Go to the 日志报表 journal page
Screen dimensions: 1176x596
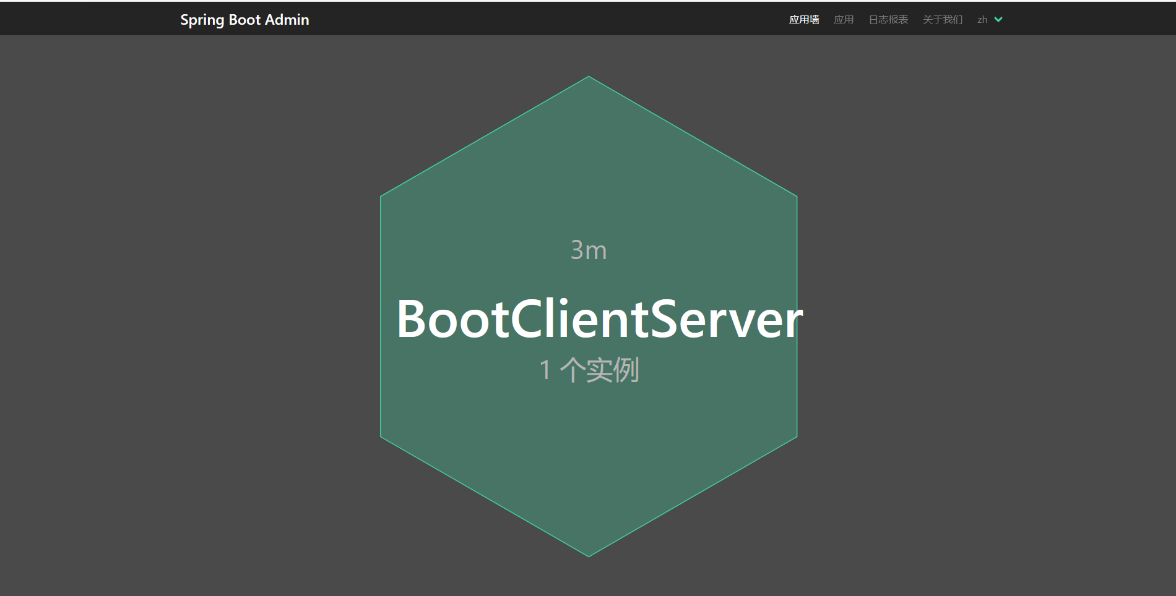click(x=888, y=20)
